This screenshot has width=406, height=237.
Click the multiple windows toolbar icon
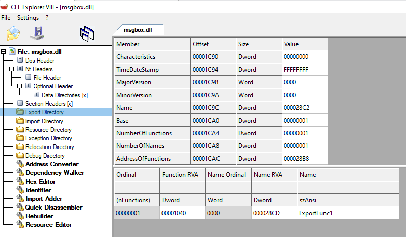click(x=87, y=34)
